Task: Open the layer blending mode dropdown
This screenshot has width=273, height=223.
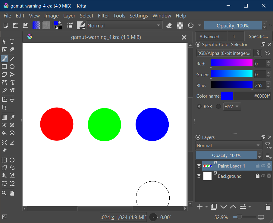Action: 228,146
